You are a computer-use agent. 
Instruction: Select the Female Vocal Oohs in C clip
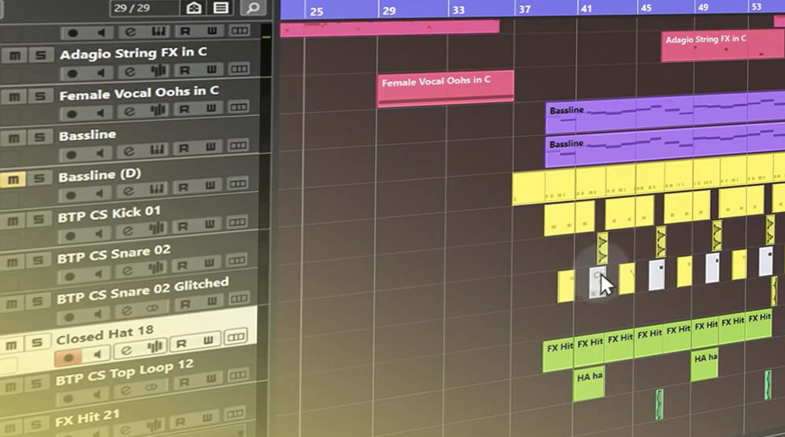[446, 88]
